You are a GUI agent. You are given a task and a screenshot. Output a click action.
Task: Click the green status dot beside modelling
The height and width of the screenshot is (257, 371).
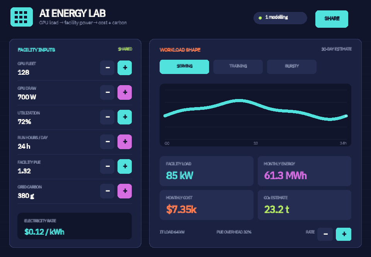click(x=260, y=18)
